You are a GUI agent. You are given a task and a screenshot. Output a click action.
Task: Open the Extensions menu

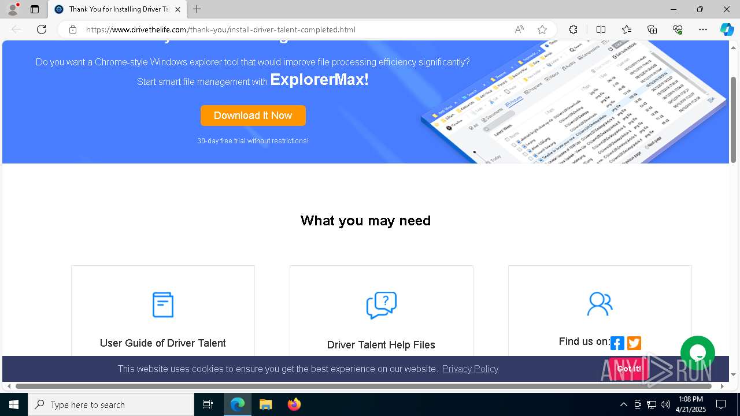(x=573, y=29)
